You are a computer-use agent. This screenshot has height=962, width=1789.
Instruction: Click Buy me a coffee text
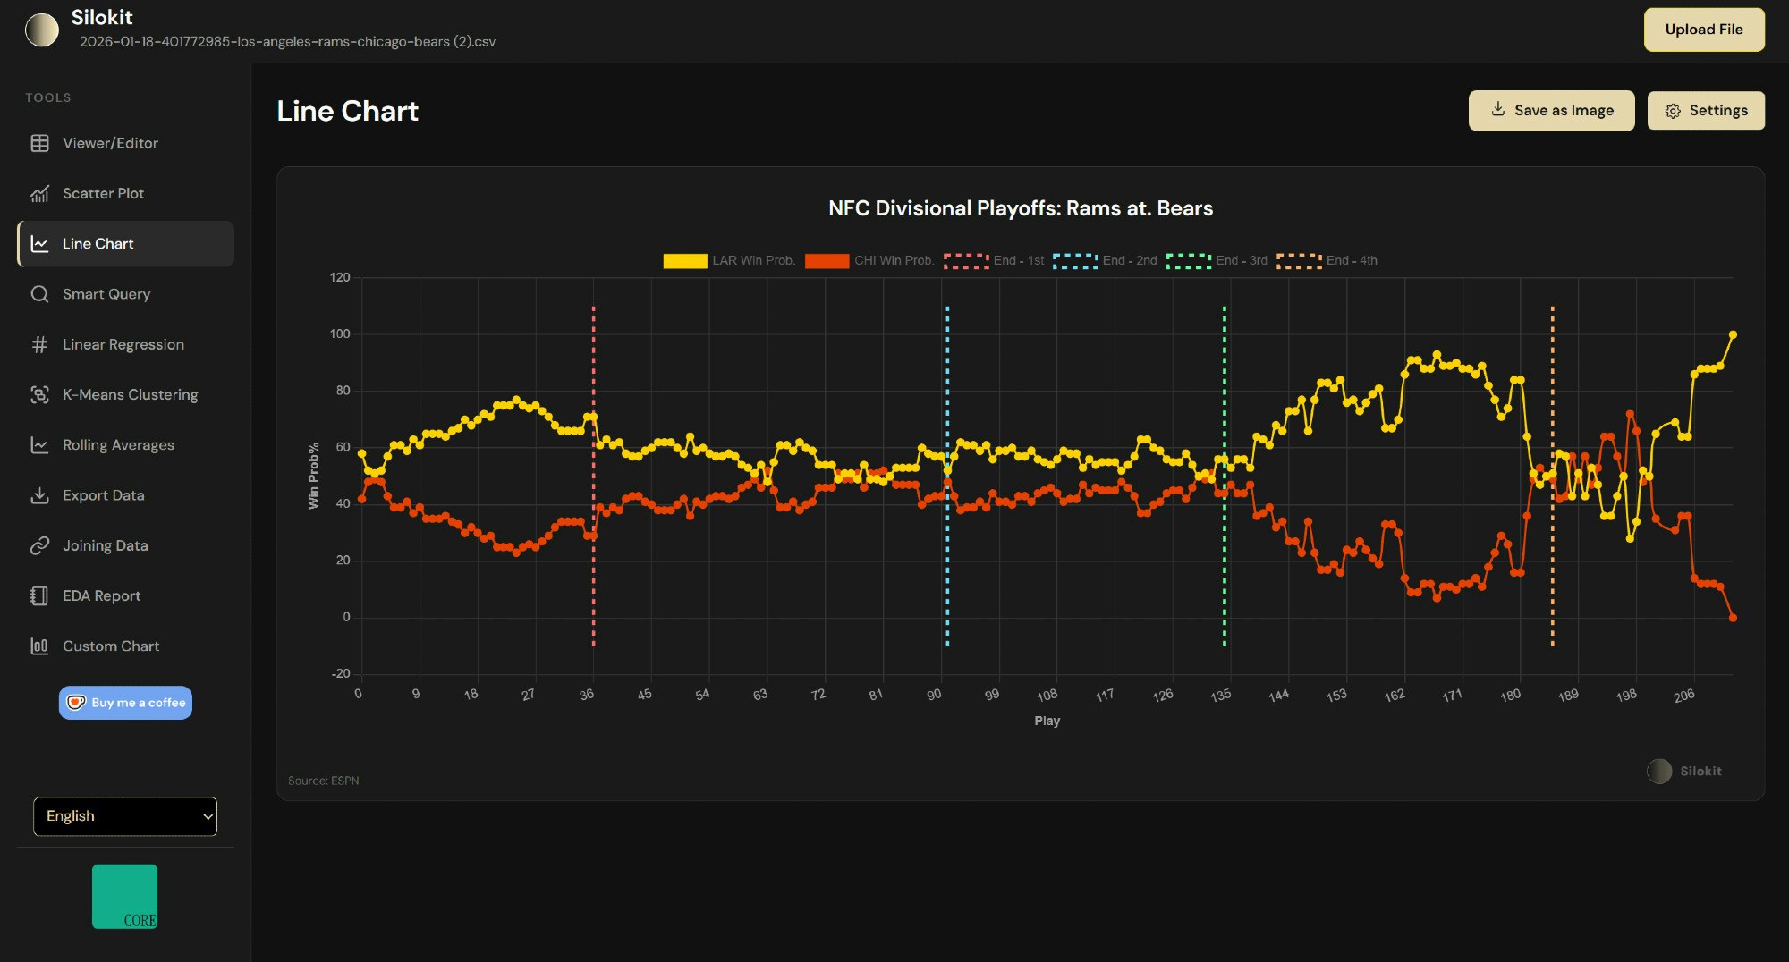139,703
